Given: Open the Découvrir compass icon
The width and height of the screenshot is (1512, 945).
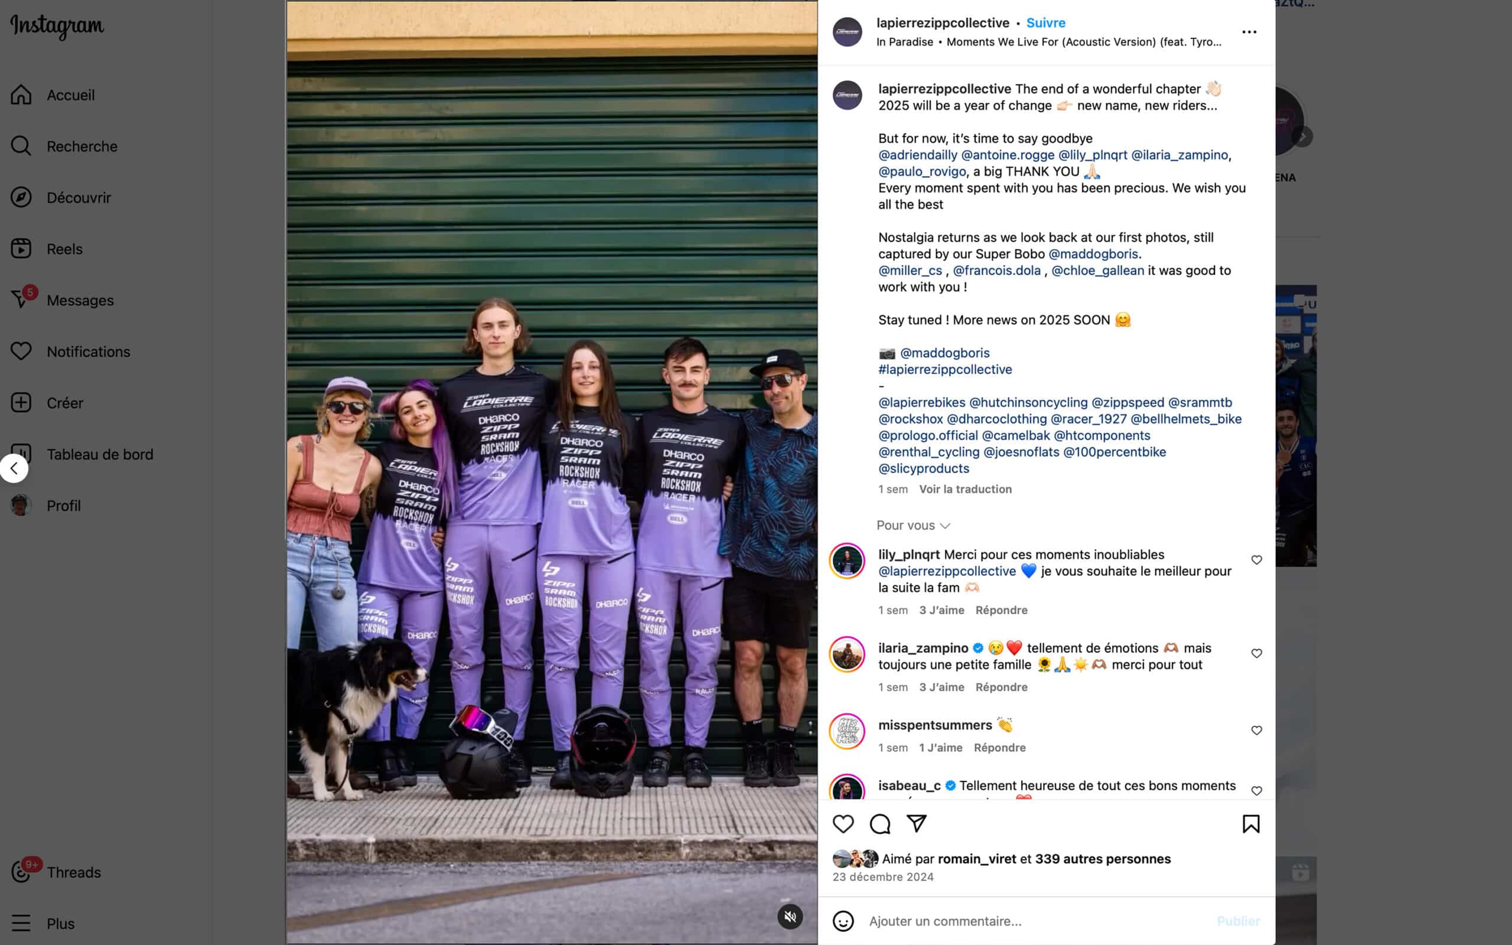Looking at the screenshot, I should 21,197.
